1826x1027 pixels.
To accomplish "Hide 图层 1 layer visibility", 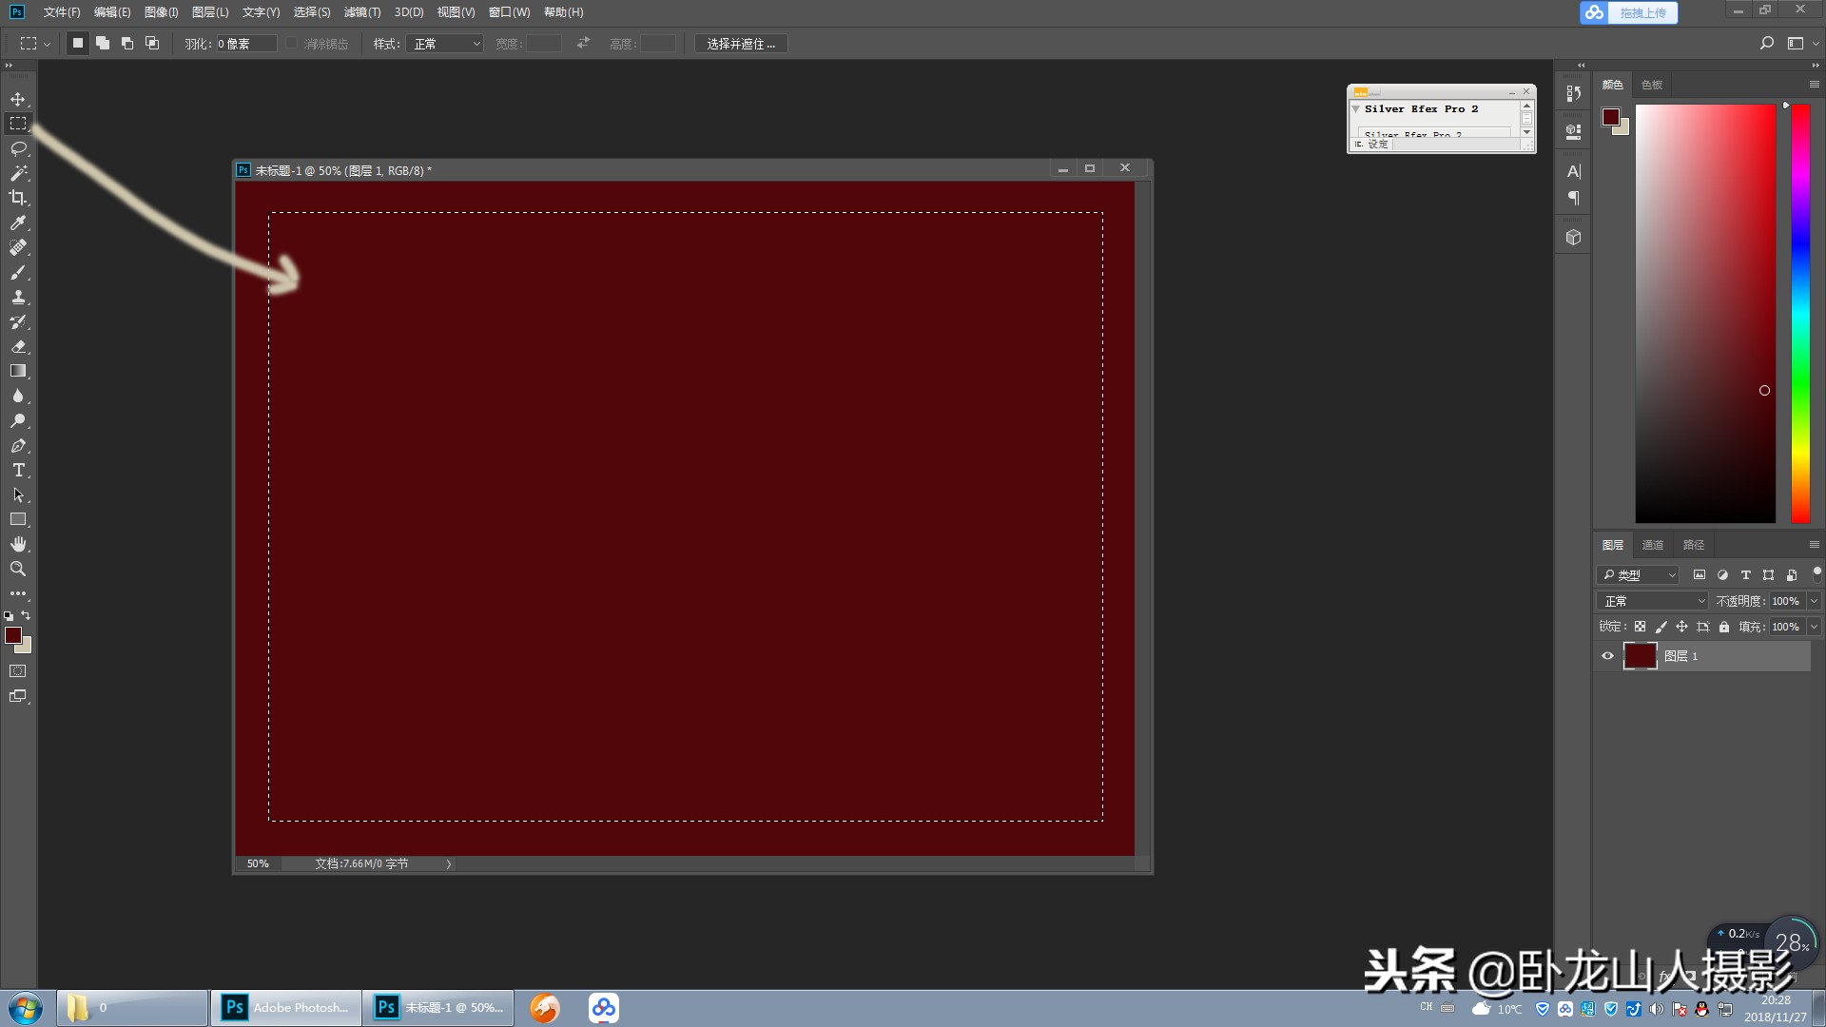I will 1607,656.
